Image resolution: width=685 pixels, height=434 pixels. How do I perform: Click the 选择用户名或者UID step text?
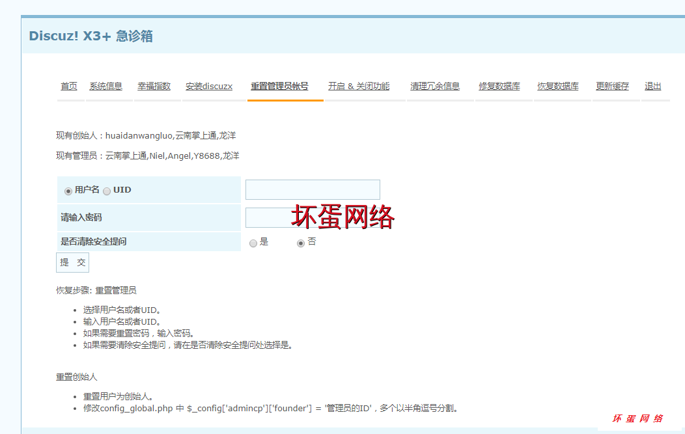[123, 310]
